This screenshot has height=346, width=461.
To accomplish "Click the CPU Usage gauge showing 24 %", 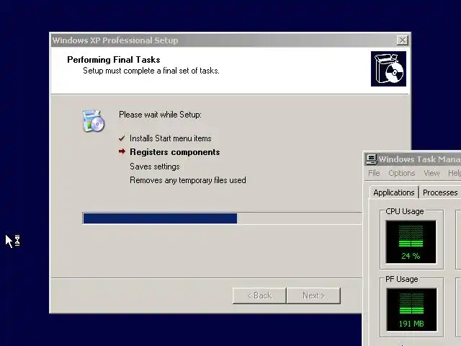I will [x=411, y=242].
